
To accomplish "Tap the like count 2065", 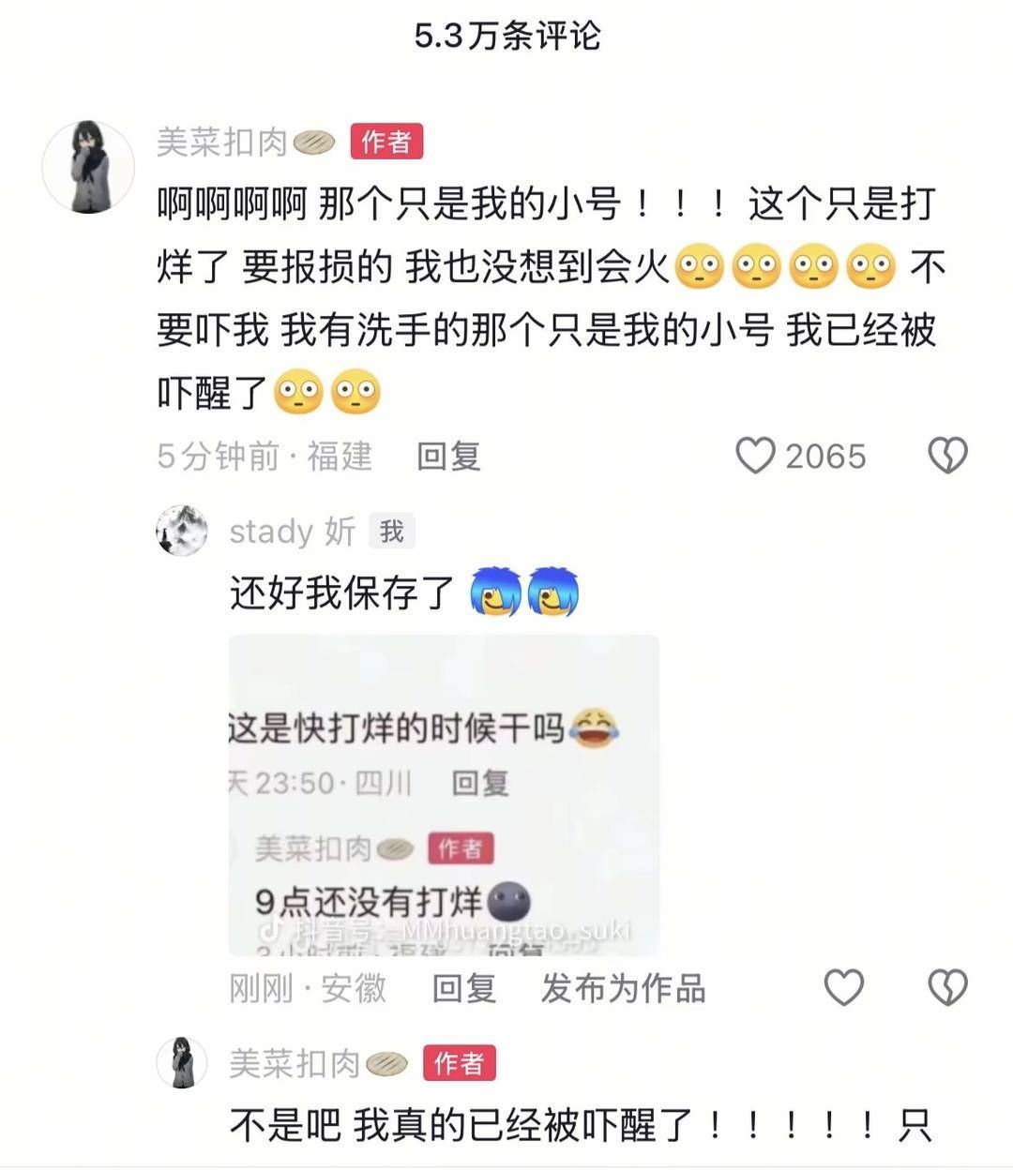I will (825, 457).
